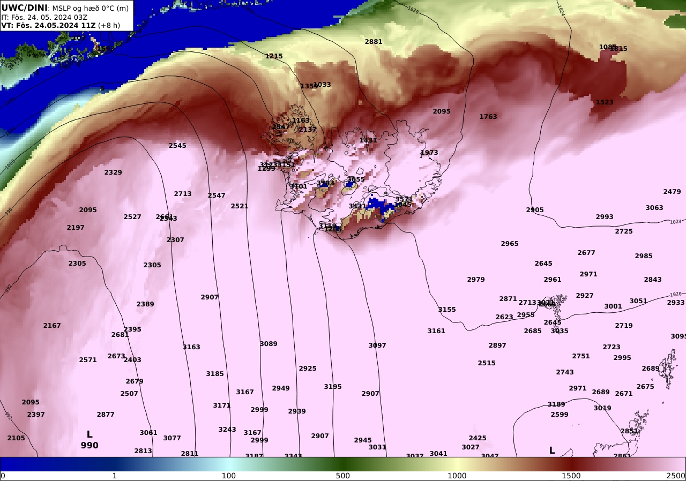686x481 pixels.
Task: Click the colorbar label 500
Action: (x=343, y=476)
